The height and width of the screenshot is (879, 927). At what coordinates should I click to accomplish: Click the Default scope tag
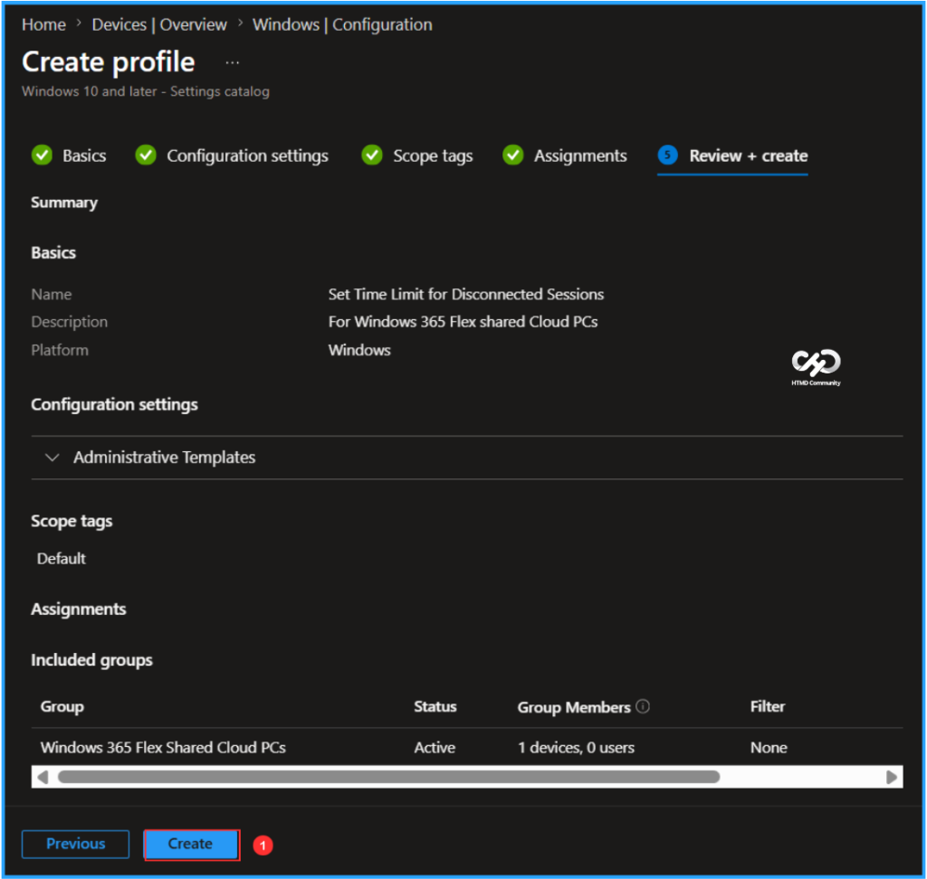pos(62,559)
